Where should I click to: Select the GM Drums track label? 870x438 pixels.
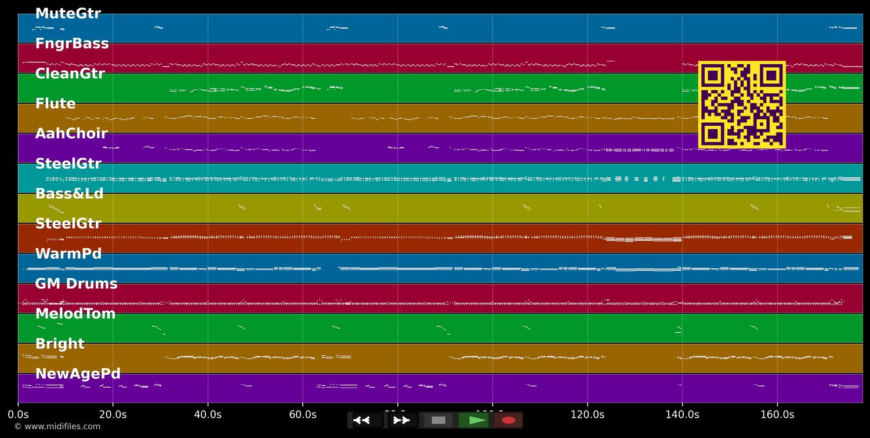pos(76,284)
